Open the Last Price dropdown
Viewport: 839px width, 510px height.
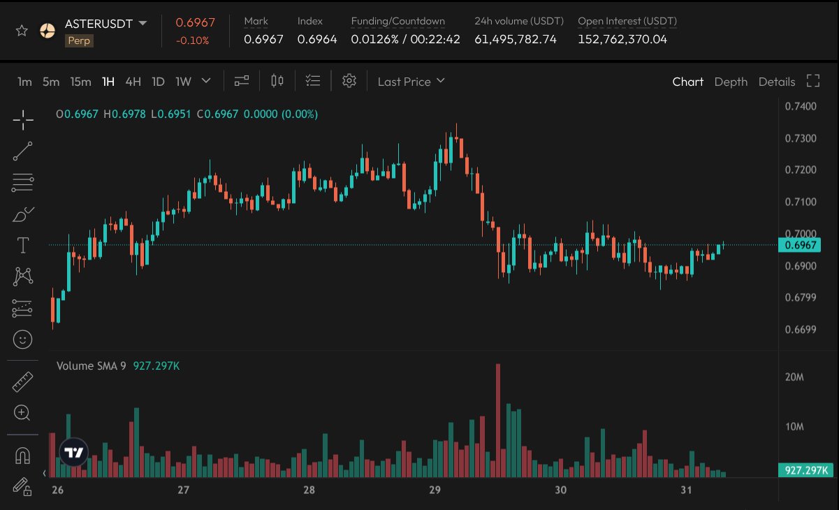click(x=411, y=82)
